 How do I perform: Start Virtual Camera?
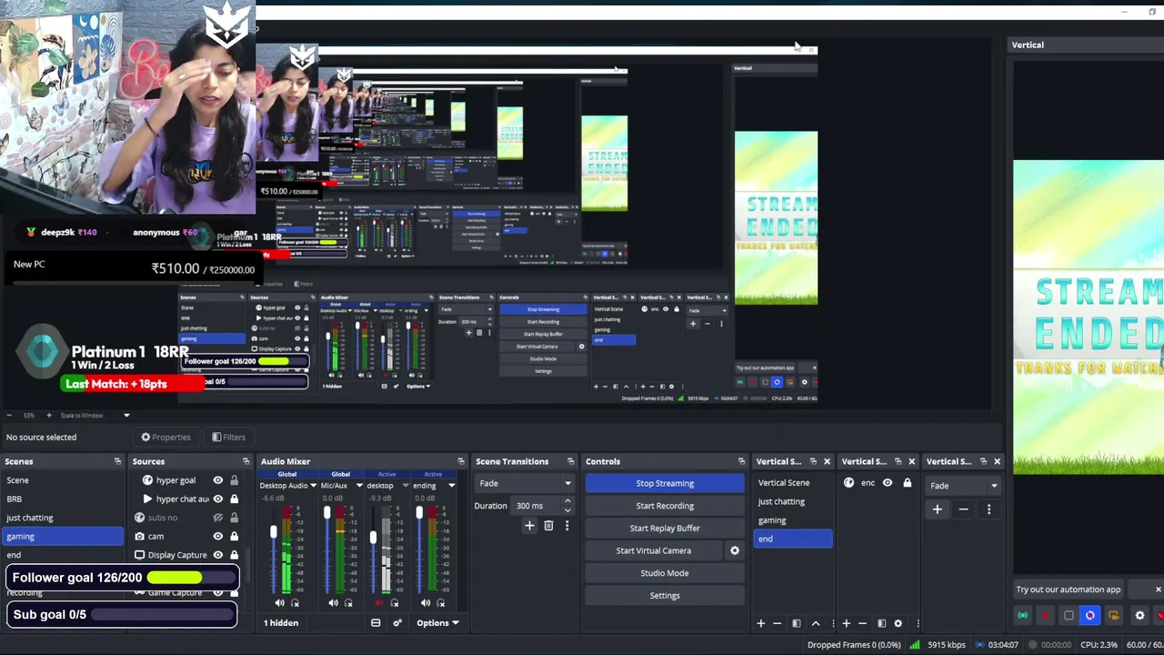(x=654, y=550)
